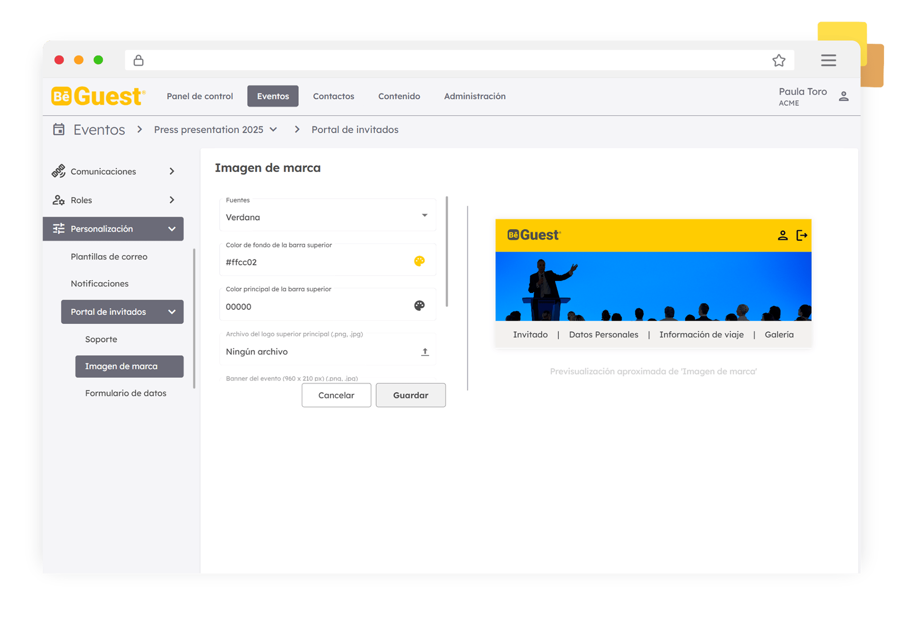Screen dimensions: 902x626
Task: Open the Fuentes Verdana dropdown
Action: tap(328, 215)
